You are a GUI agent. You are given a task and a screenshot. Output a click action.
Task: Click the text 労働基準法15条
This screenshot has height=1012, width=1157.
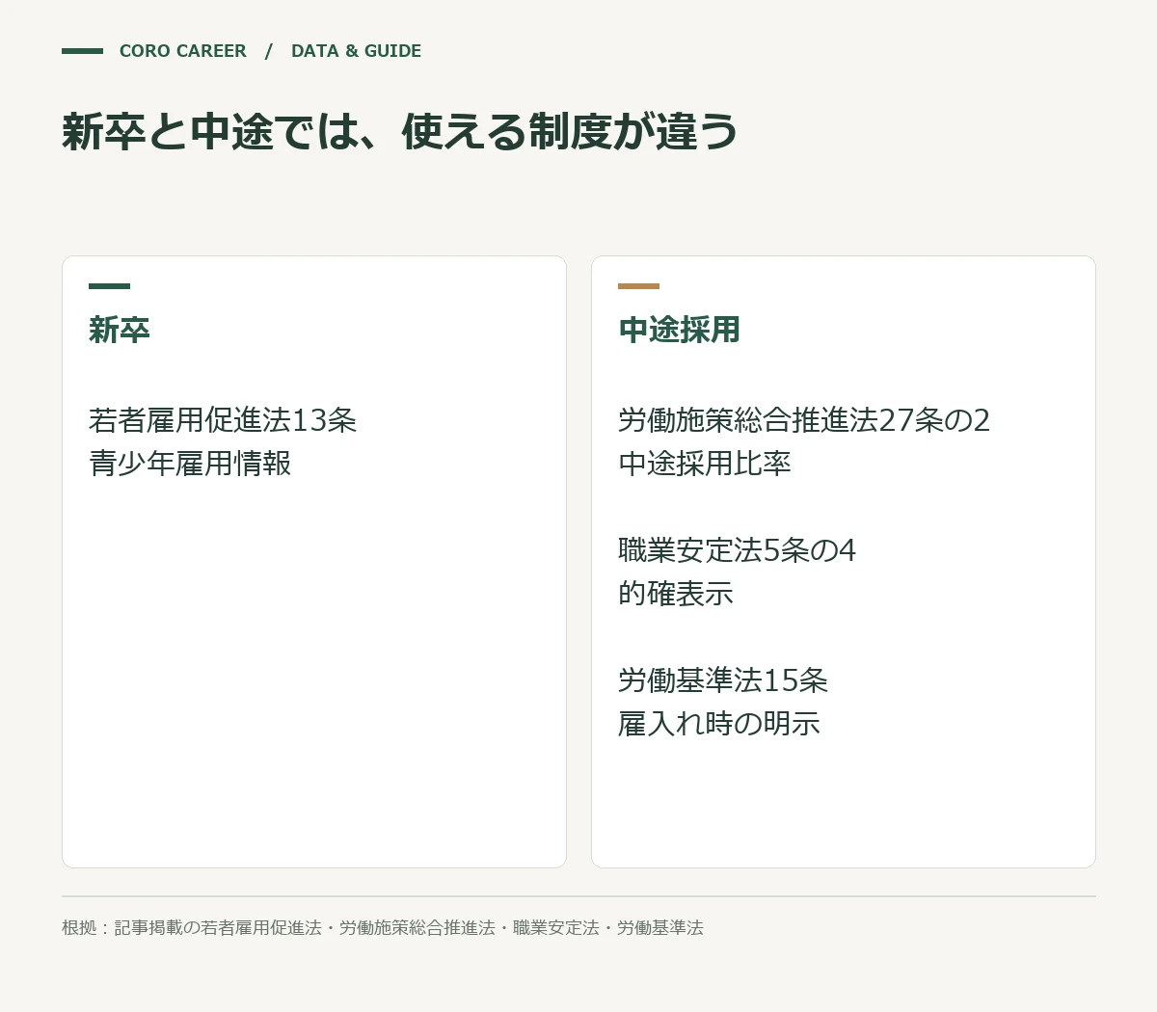pyautogui.click(x=723, y=680)
